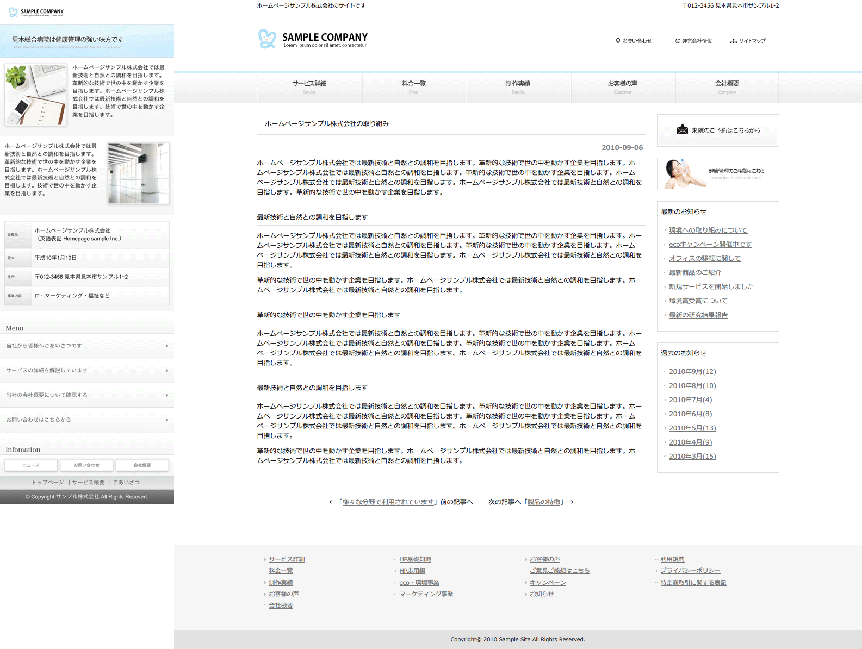Click the health consultation woman banner
Screen dimensions: 862x649
(717, 174)
